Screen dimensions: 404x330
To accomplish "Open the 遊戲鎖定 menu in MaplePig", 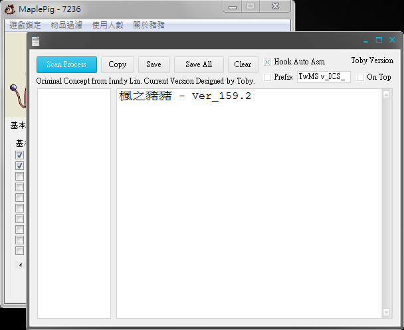I will pyautogui.click(x=25, y=25).
